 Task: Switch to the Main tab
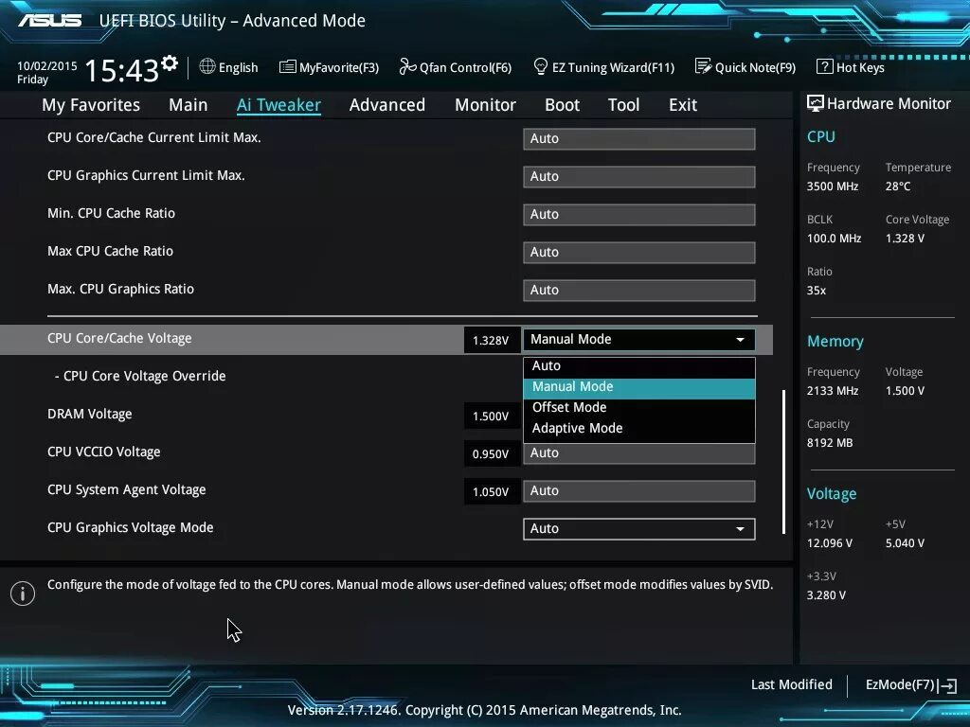[x=189, y=105]
